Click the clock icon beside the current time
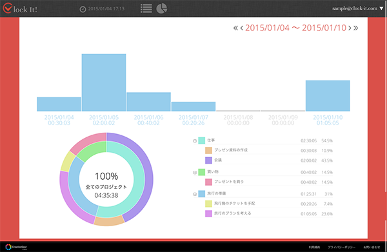This screenshot has height=252, width=387. [x=83, y=9]
